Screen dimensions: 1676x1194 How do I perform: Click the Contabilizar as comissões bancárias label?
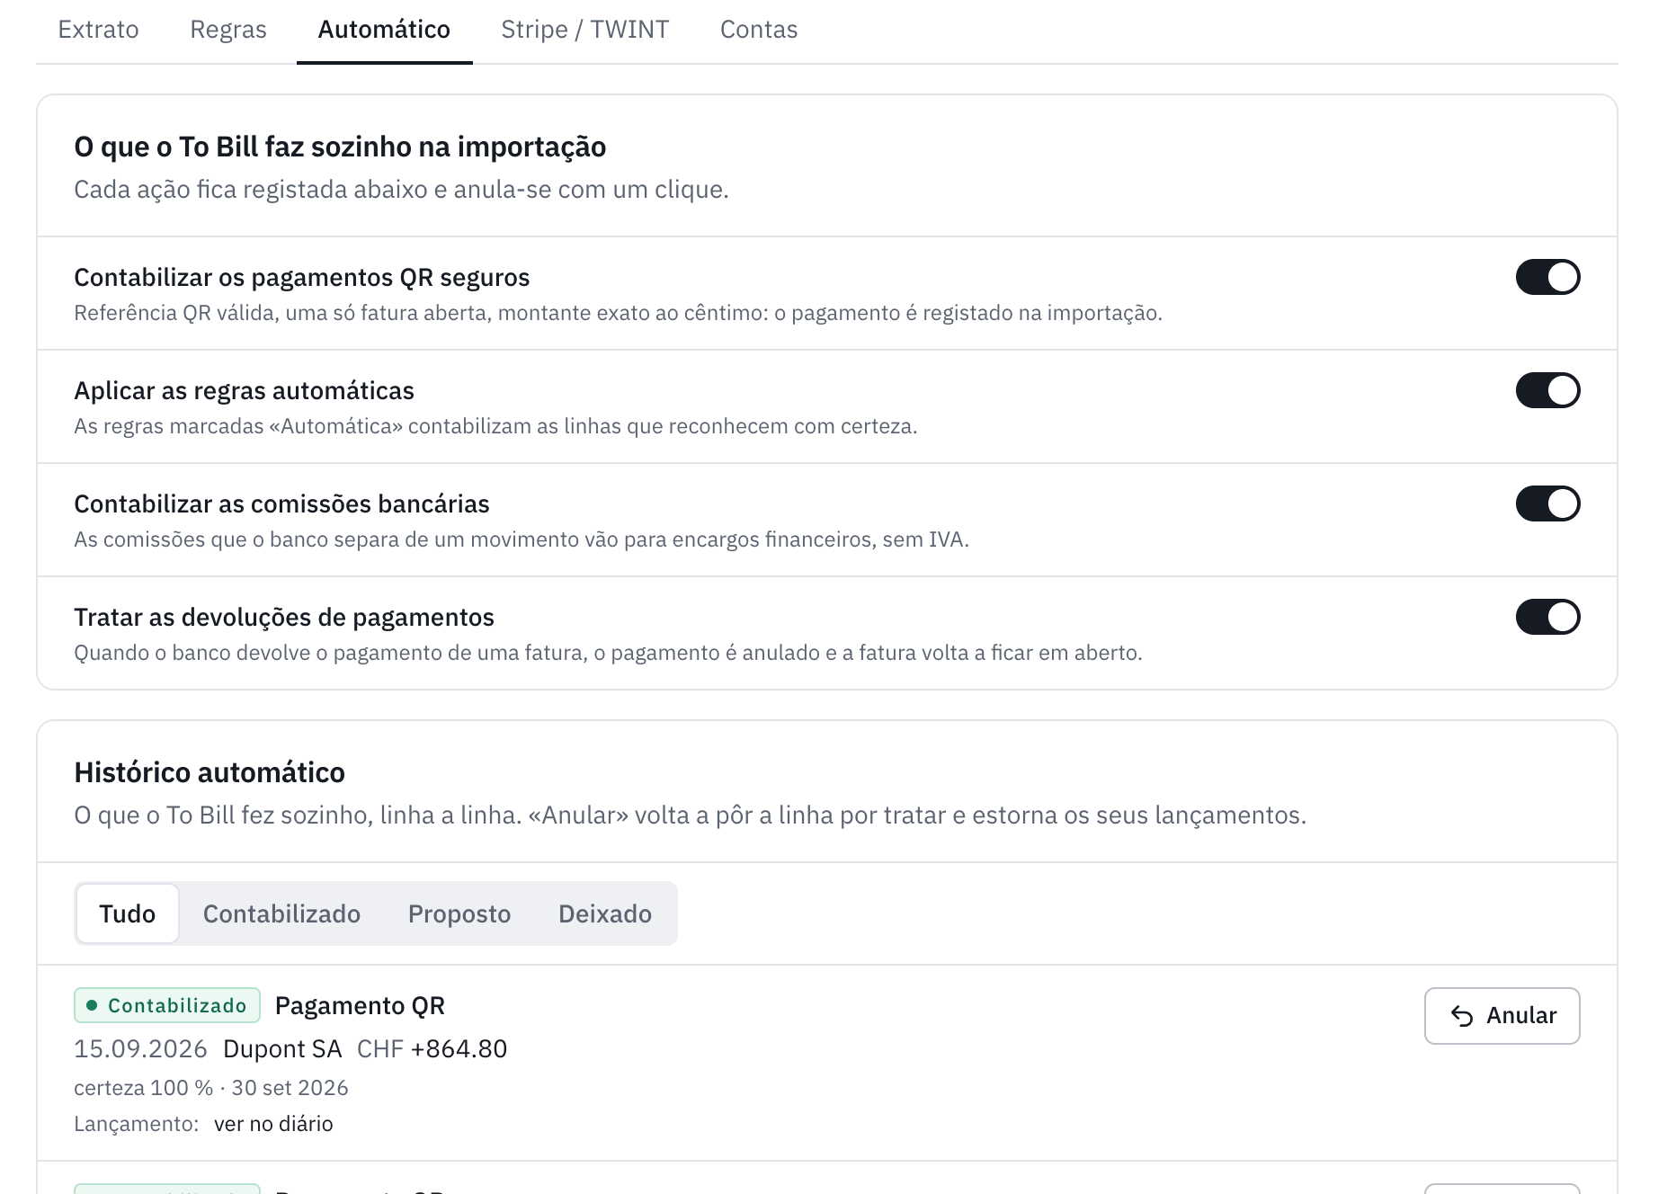(x=281, y=503)
